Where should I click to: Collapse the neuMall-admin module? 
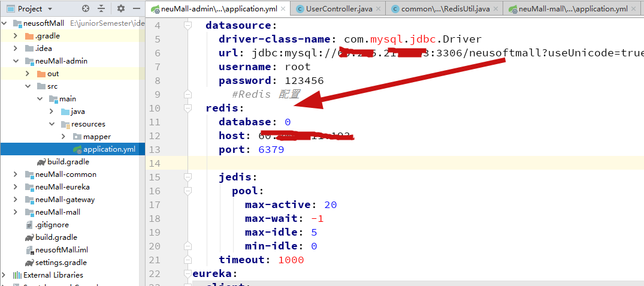point(15,61)
